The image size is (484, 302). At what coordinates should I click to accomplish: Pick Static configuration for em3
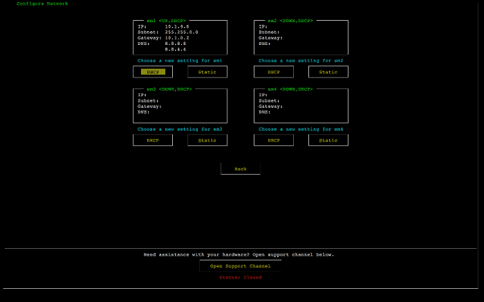point(207,140)
